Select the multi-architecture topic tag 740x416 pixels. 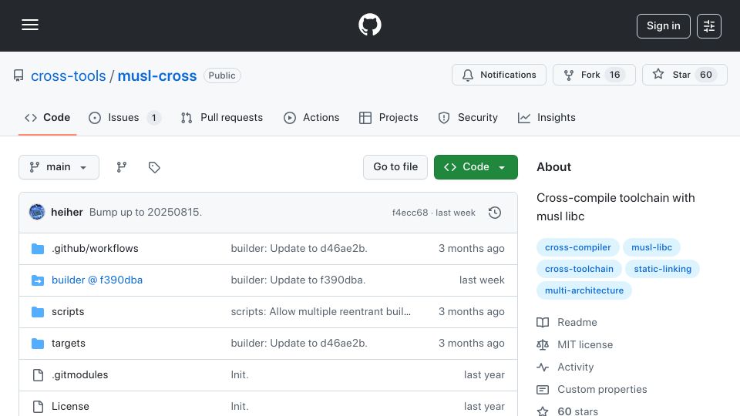click(584, 290)
